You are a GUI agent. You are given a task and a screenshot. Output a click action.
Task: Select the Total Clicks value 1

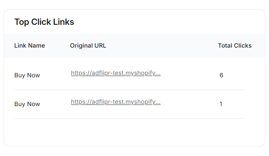pos(221,104)
